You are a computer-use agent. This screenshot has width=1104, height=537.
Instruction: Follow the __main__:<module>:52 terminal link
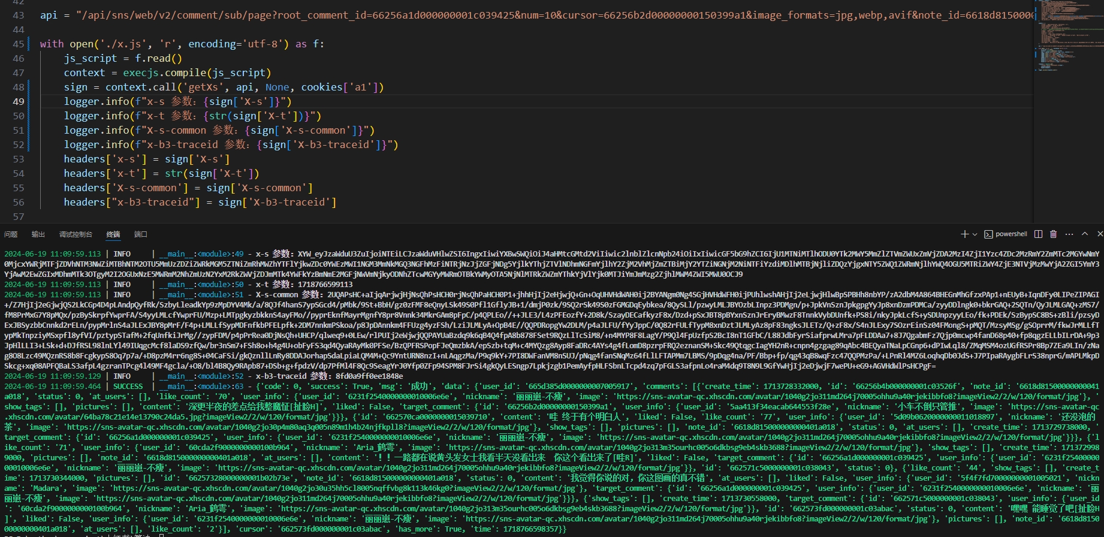(x=201, y=376)
